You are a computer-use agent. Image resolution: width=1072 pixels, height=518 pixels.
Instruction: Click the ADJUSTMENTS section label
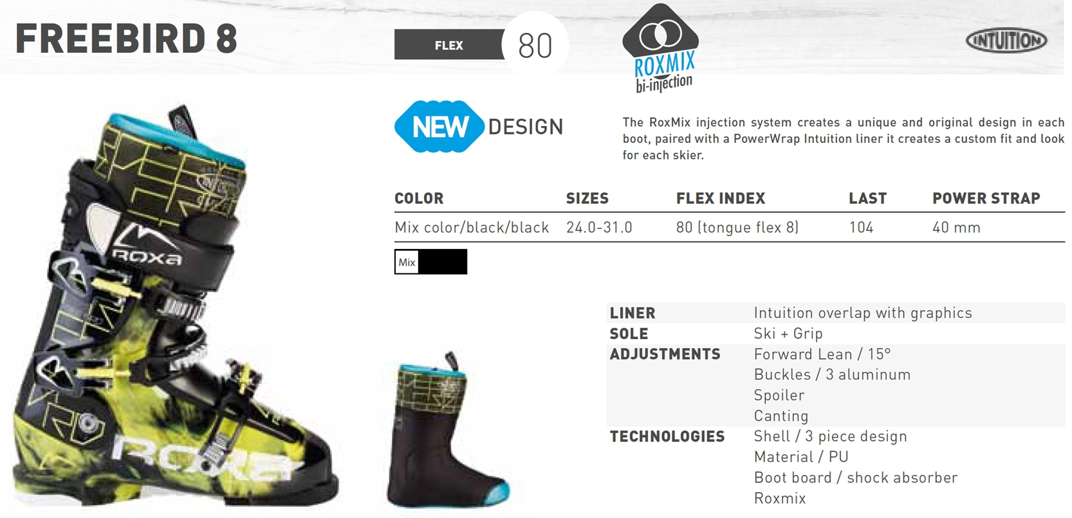[665, 355]
